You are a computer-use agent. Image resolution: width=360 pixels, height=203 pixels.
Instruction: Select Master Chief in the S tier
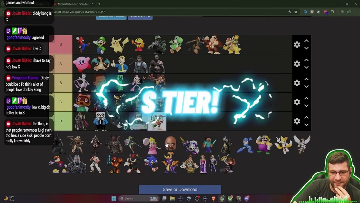tap(157, 45)
